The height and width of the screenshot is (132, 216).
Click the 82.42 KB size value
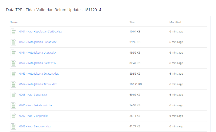(x=135, y=63)
